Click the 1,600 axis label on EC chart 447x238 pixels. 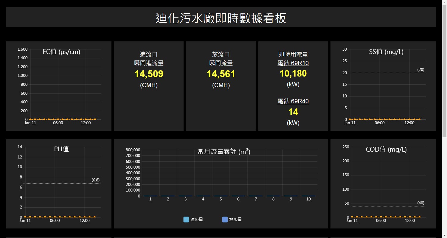[x=22, y=49]
